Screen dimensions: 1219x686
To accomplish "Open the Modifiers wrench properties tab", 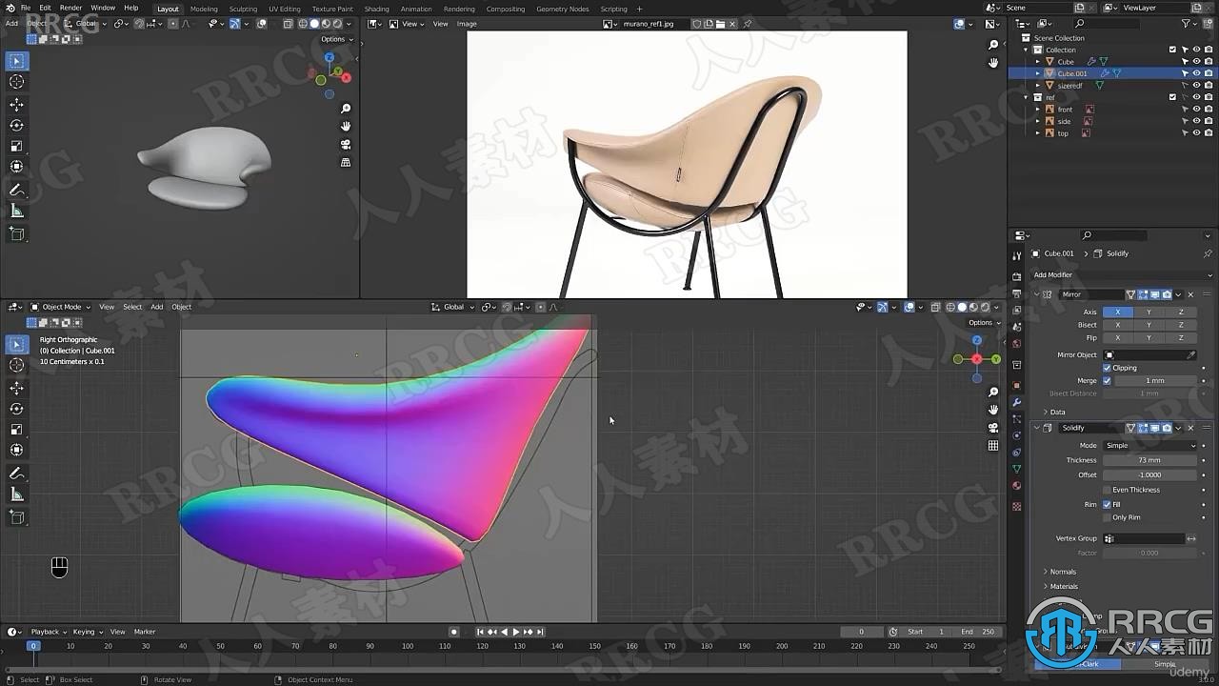I will pyautogui.click(x=1017, y=402).
